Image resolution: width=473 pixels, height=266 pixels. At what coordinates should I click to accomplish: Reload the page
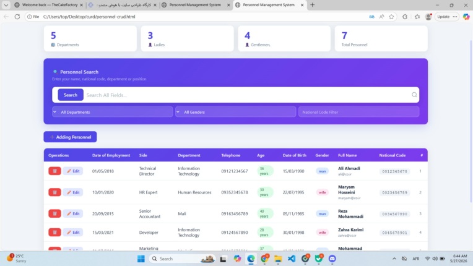coord(17,17)
